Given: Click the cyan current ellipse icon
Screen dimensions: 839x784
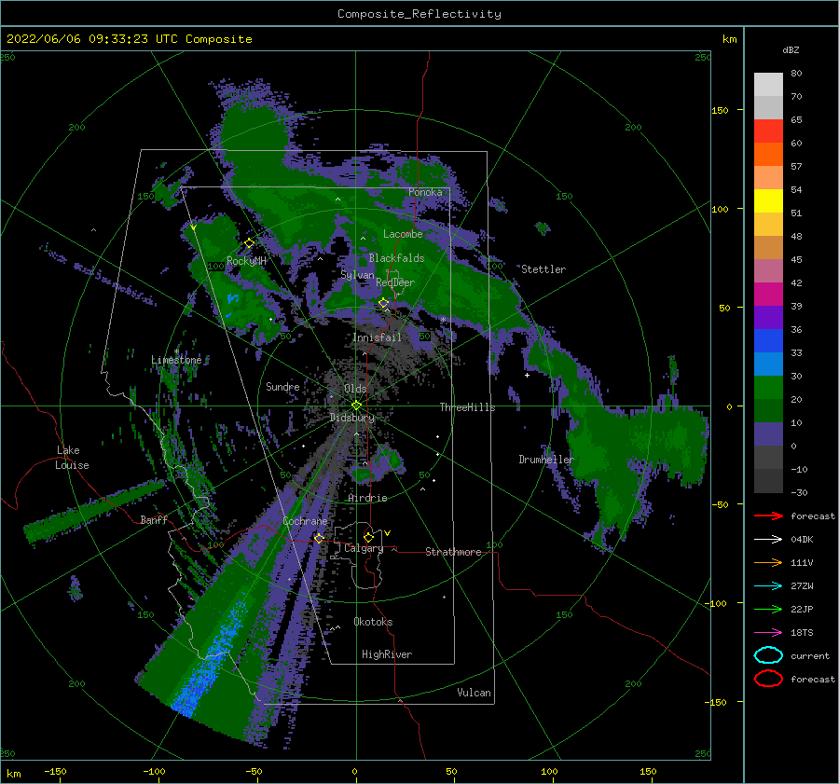Looking at the screenshot, I should 768,655.
